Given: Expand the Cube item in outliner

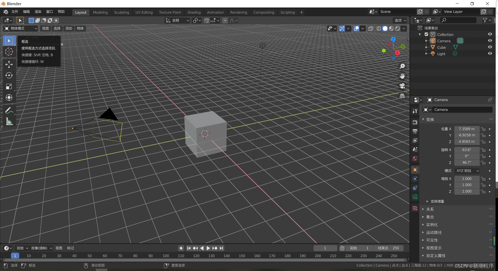Looking at the screenshot, I should (x=426, y=47).
